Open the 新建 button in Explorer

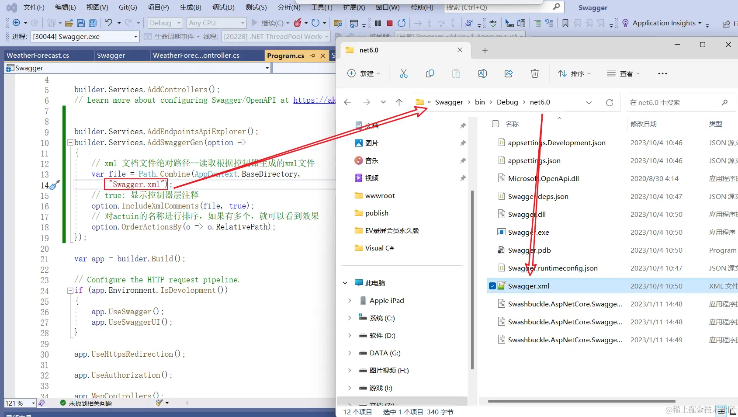tap(364, 73)
